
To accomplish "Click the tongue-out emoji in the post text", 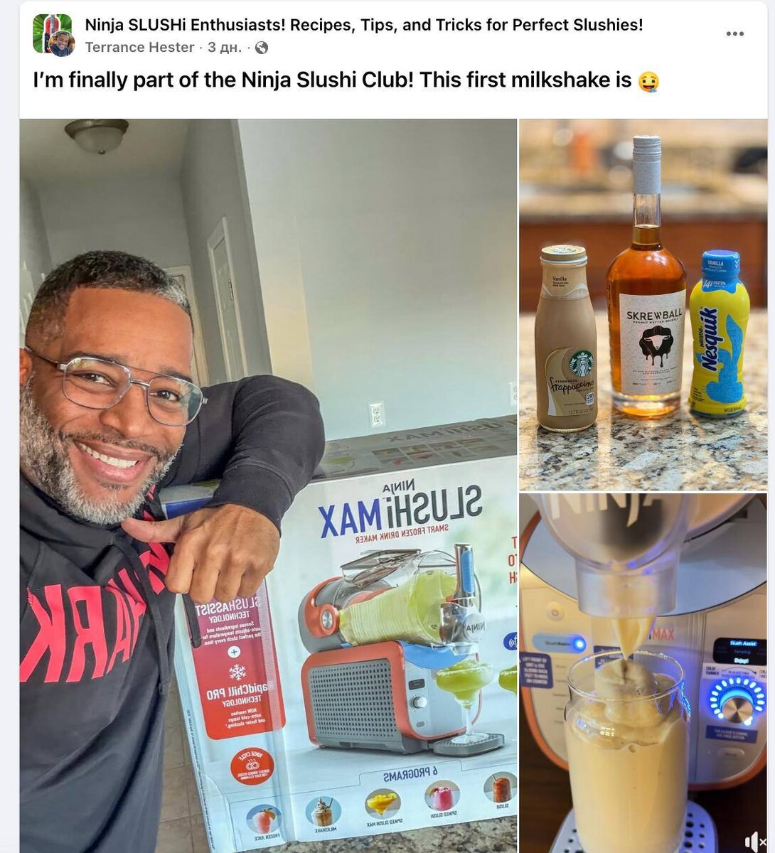I will coord(648,82).
